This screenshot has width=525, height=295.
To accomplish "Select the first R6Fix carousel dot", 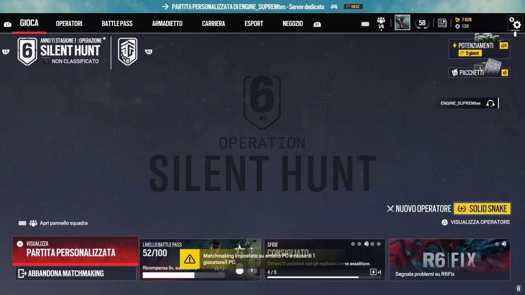I will tap(498, 244).
